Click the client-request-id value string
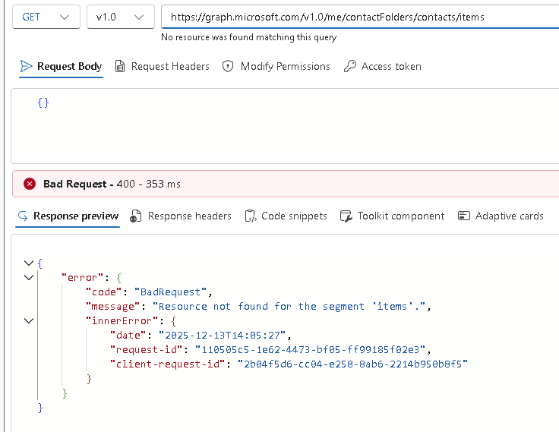This screenshot has height=432, width=559. 352,364
